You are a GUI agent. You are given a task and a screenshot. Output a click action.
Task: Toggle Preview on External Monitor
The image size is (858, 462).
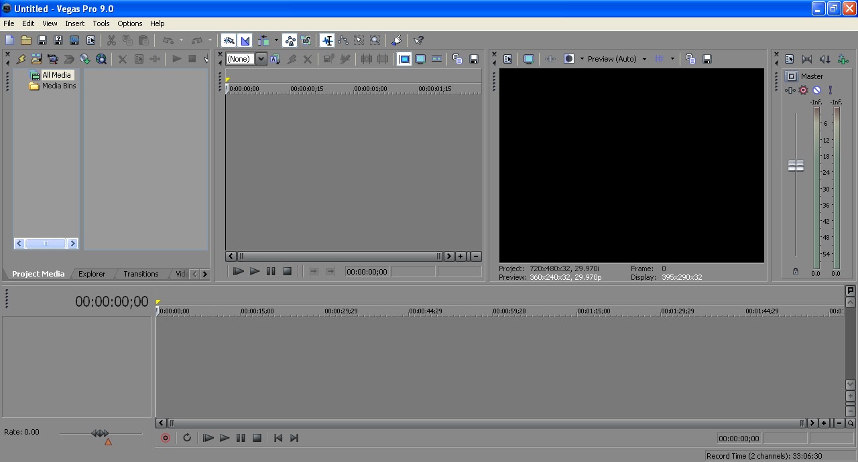click(528, 59)
